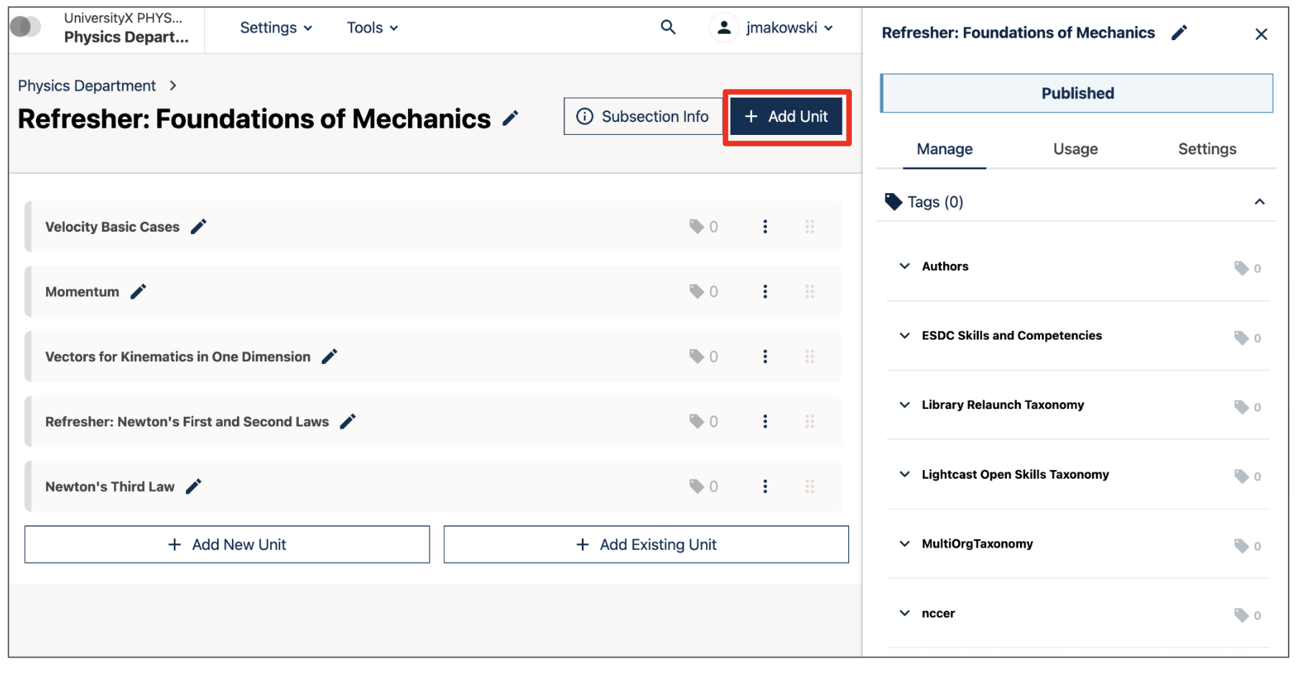Open the kebab menu for Newton's Third Law
This screenshot has height=689, width=1303.
[766, 486]
